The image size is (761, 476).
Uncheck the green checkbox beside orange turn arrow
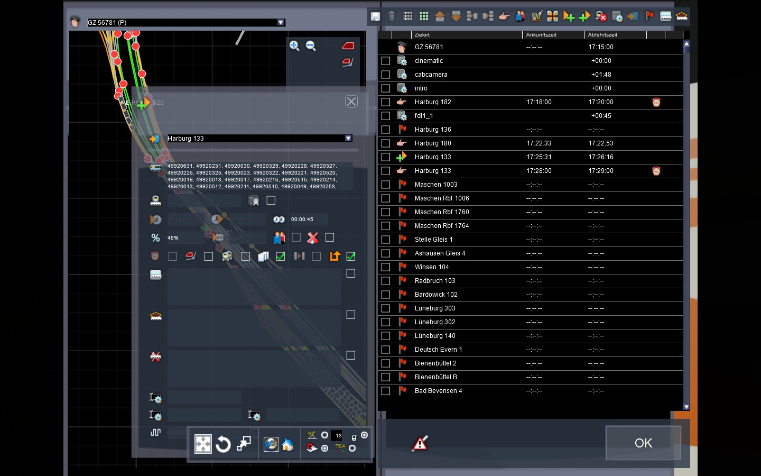(x=351, y=257)
